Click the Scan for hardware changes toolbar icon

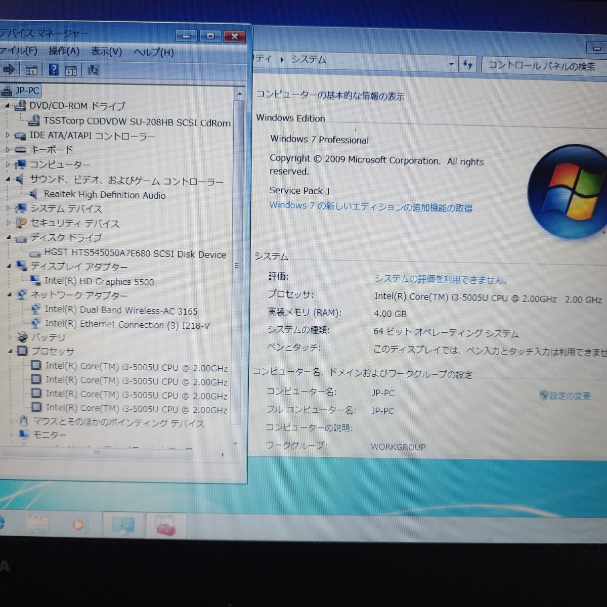pos(94,69)
